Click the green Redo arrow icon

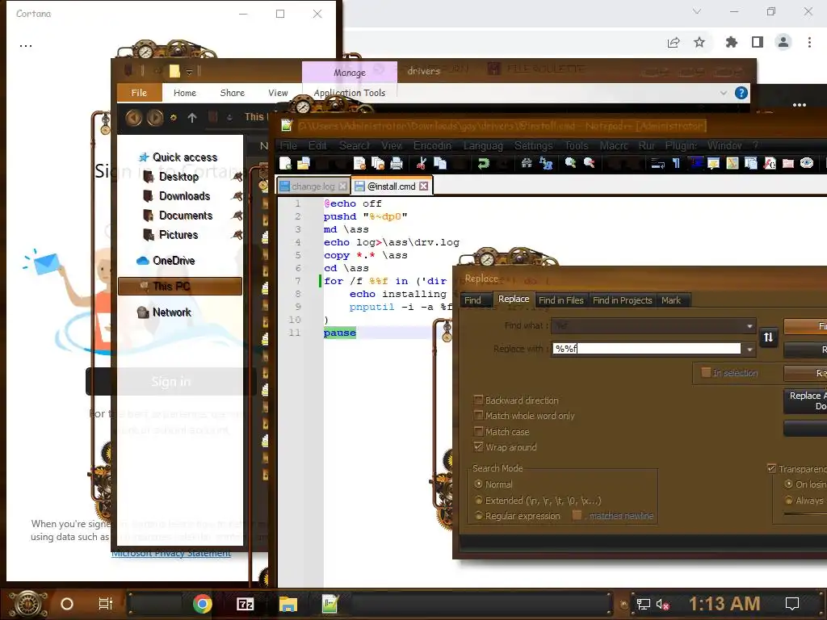click(x=484, y=163)
